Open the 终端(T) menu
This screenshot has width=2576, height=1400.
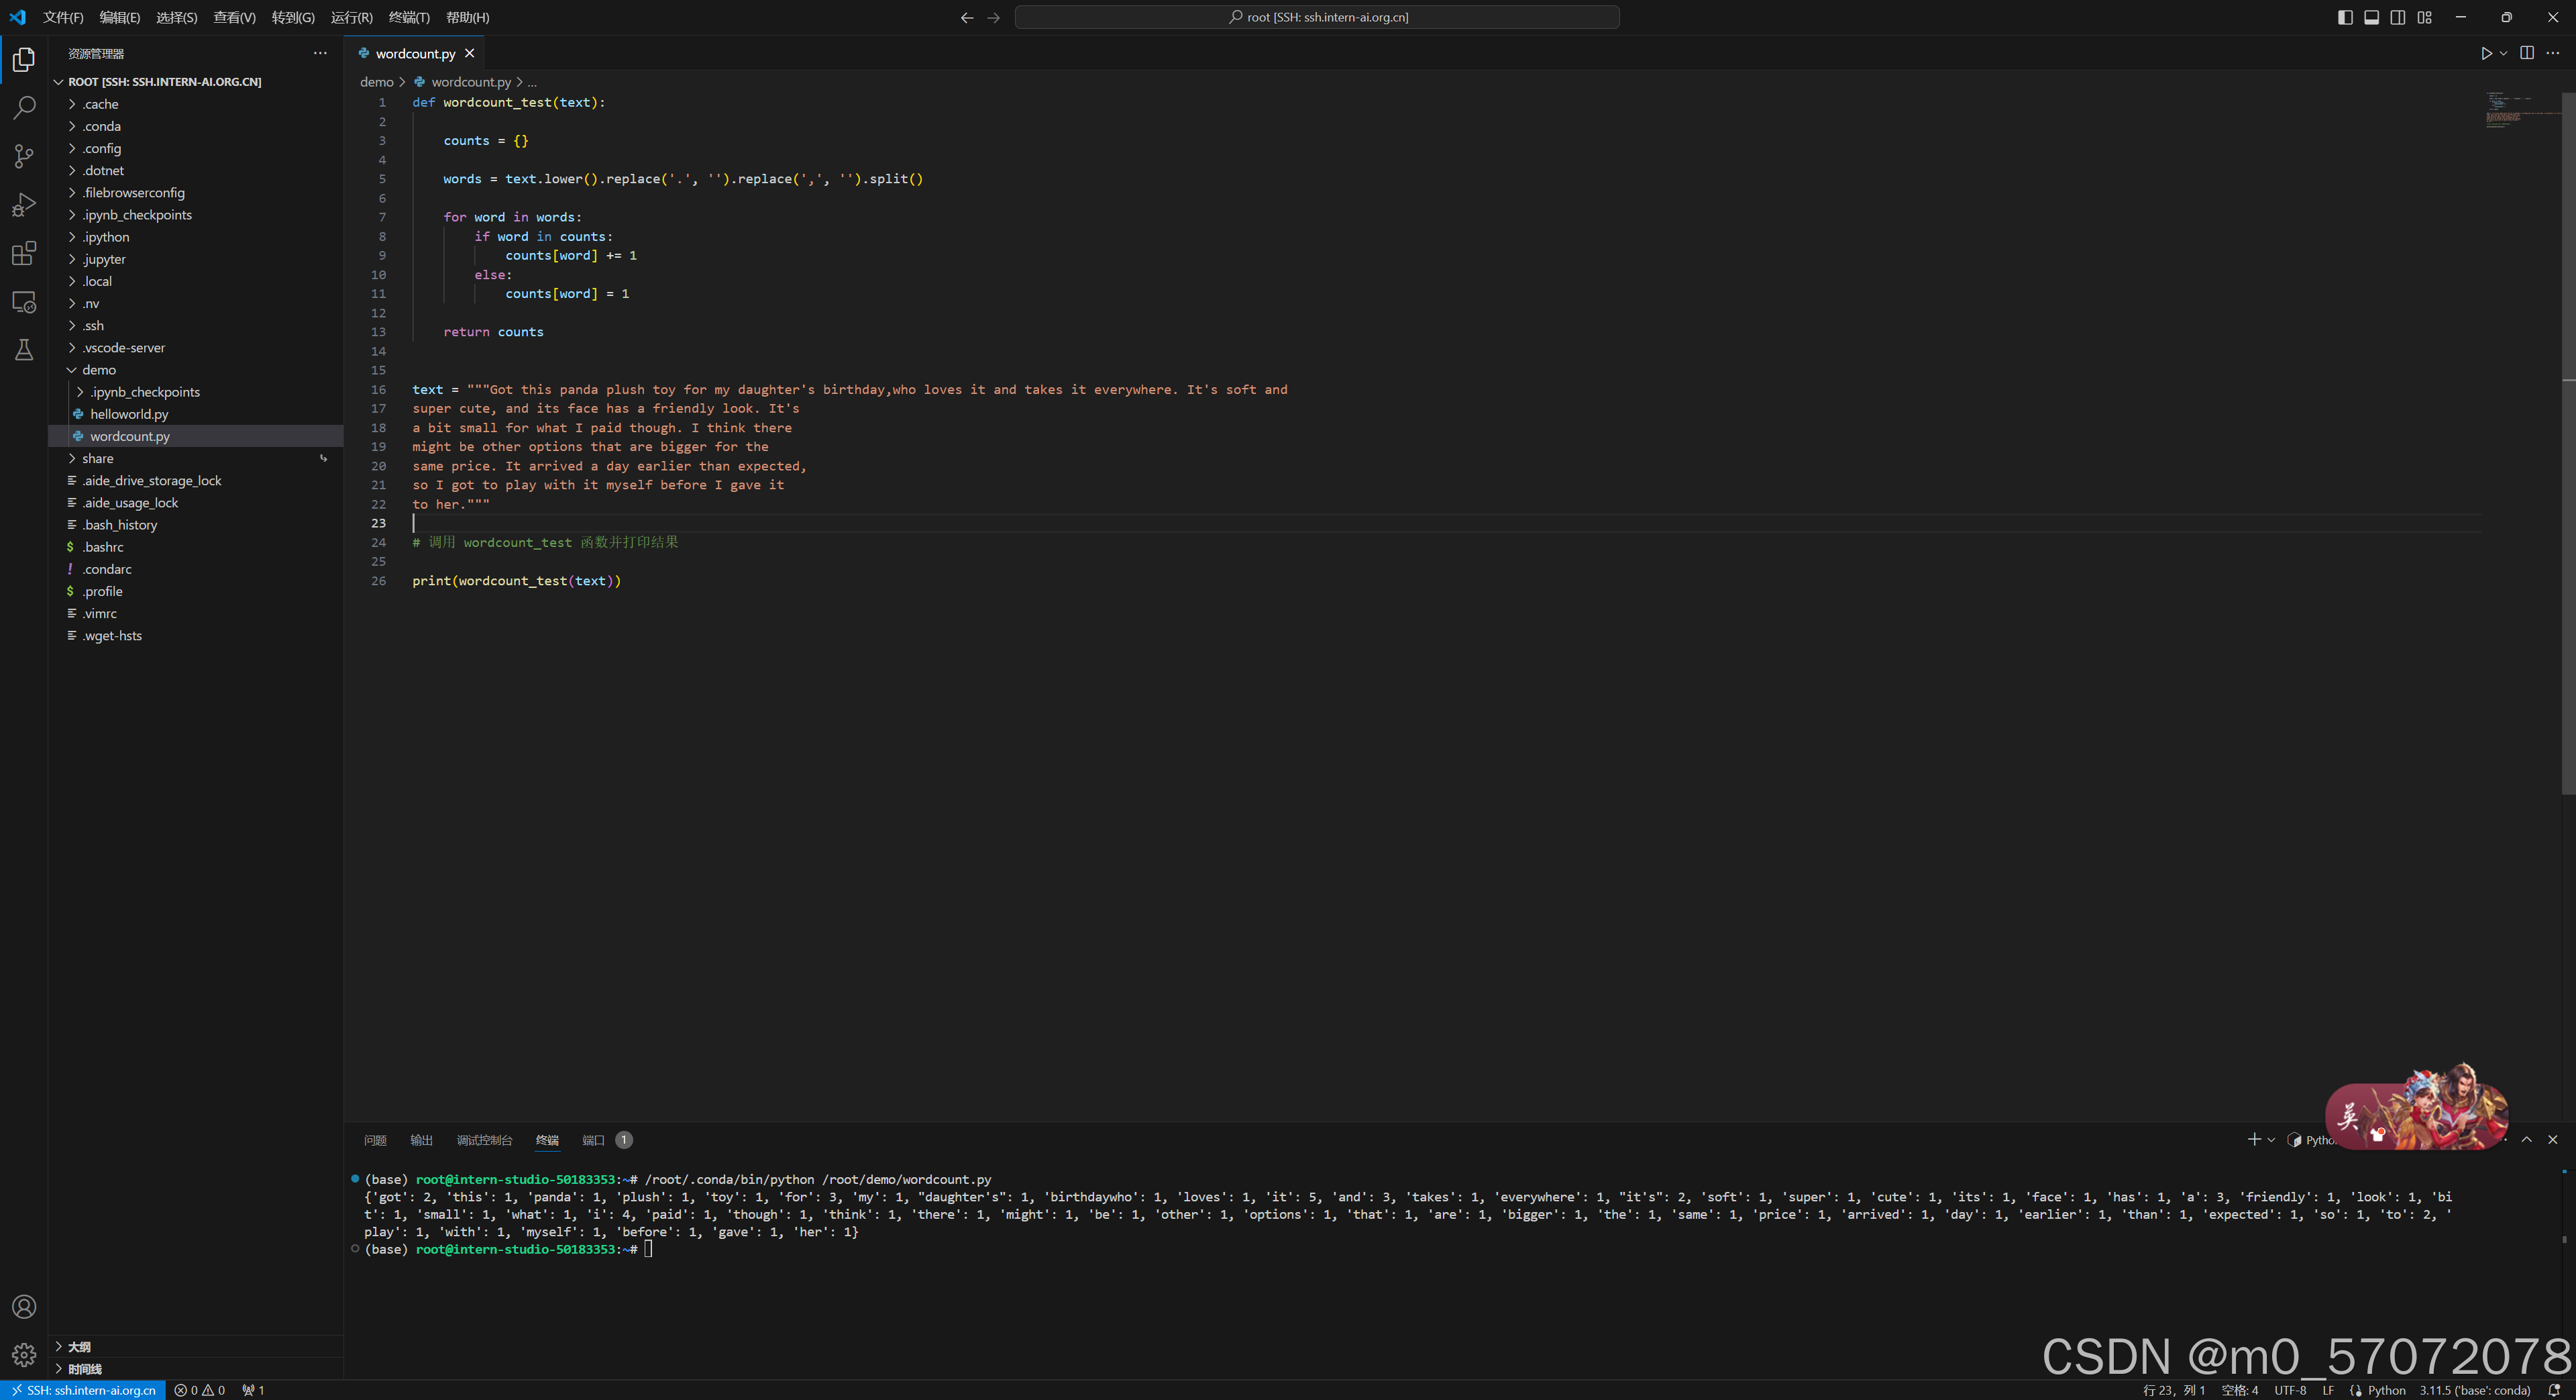click(x=408, y=17)
